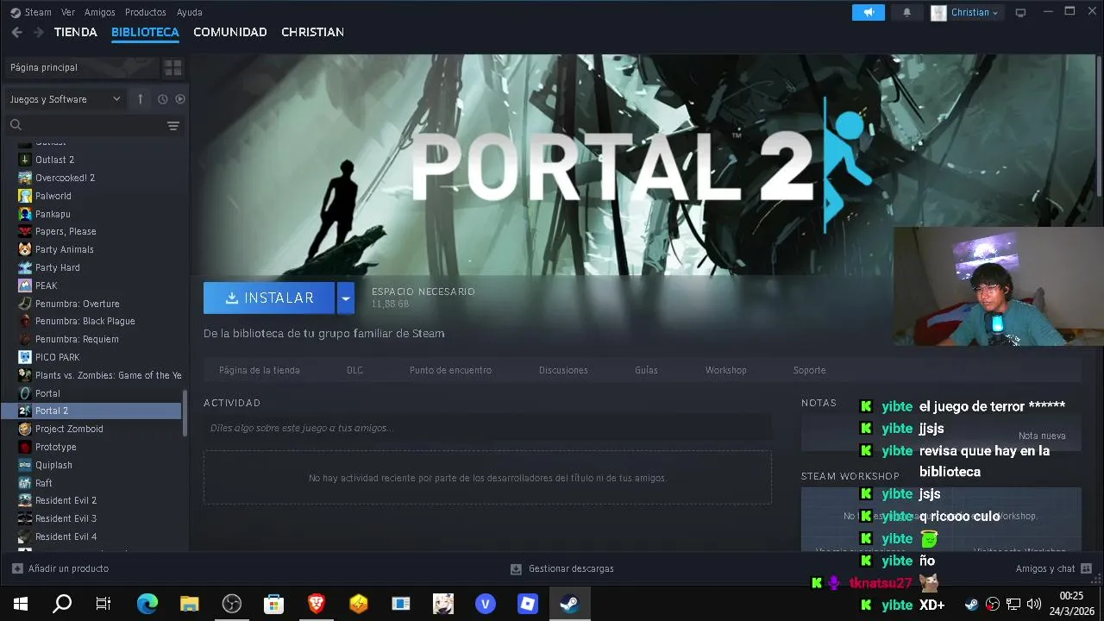Click the library search field
Screen dimensions: 1104x621
[93, 126]
